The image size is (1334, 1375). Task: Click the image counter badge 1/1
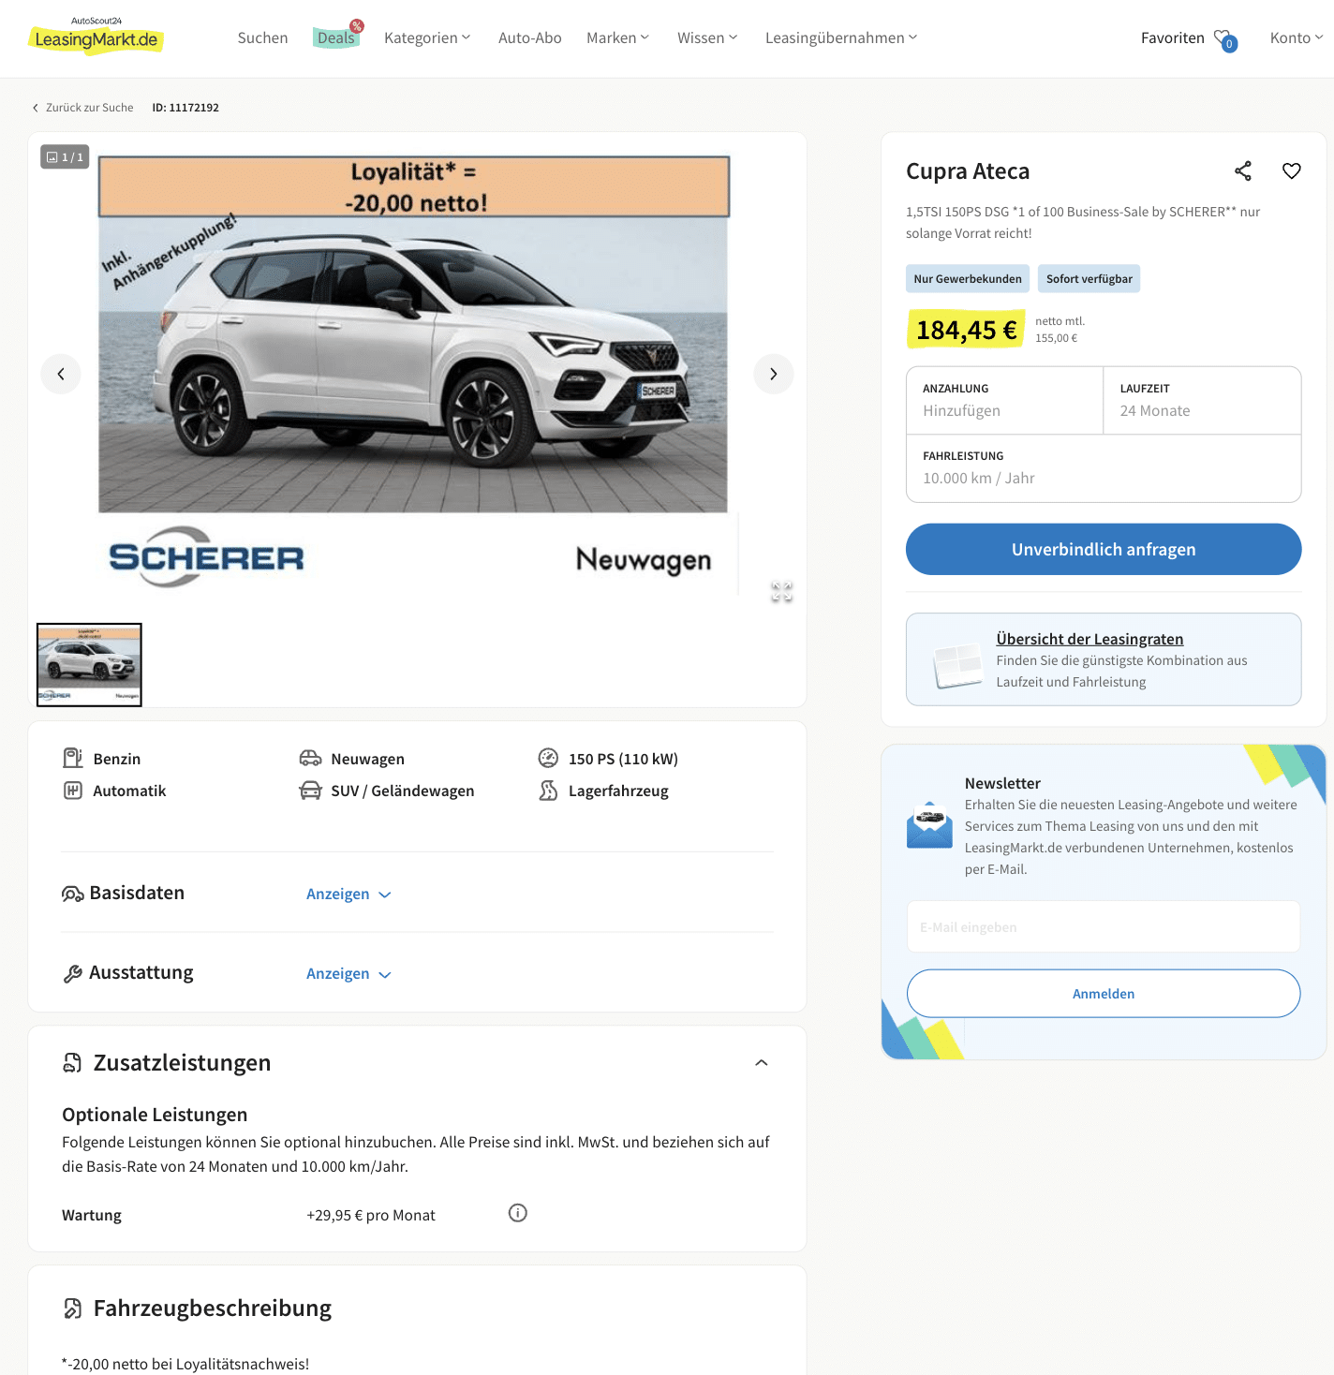pos(65,156)
